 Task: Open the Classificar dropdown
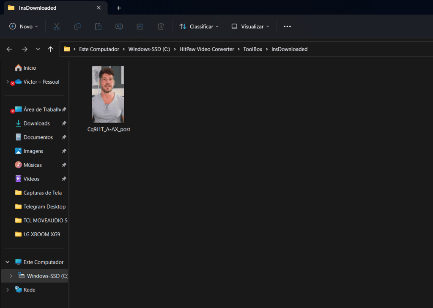(x=199, y=26)
